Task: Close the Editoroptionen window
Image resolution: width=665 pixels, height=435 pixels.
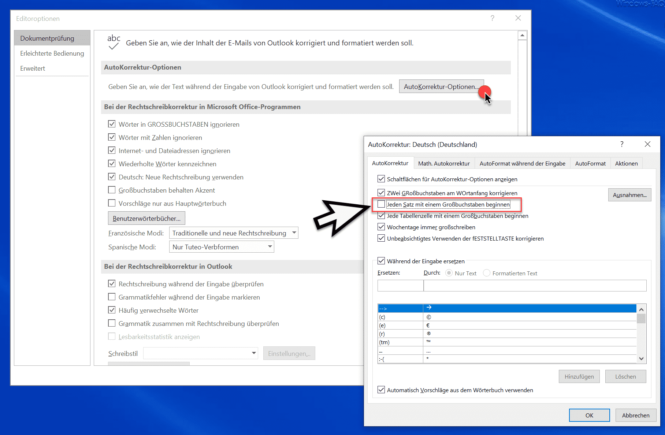Action: (518, 18)
